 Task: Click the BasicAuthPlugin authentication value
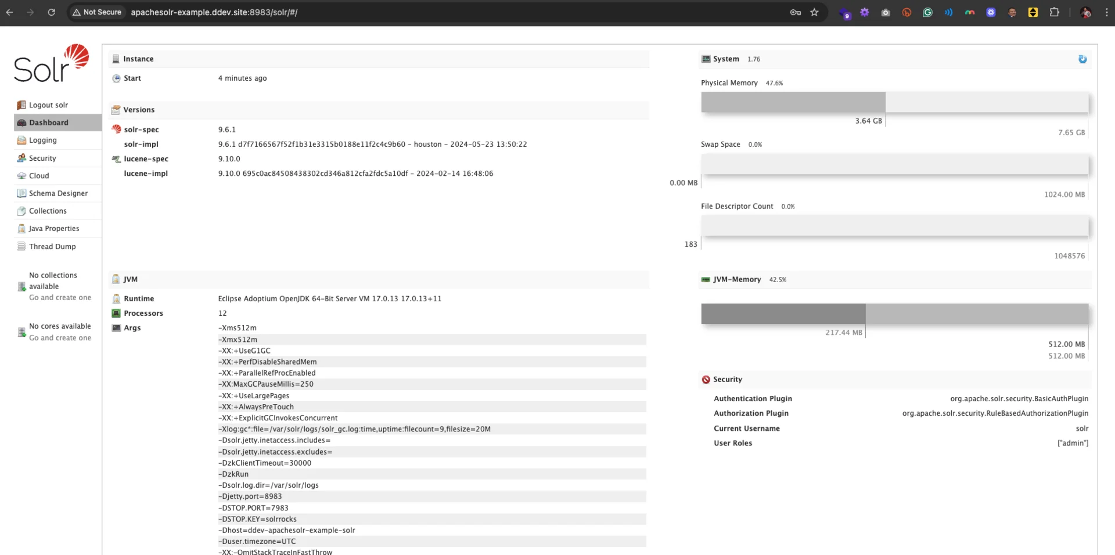1019,399
